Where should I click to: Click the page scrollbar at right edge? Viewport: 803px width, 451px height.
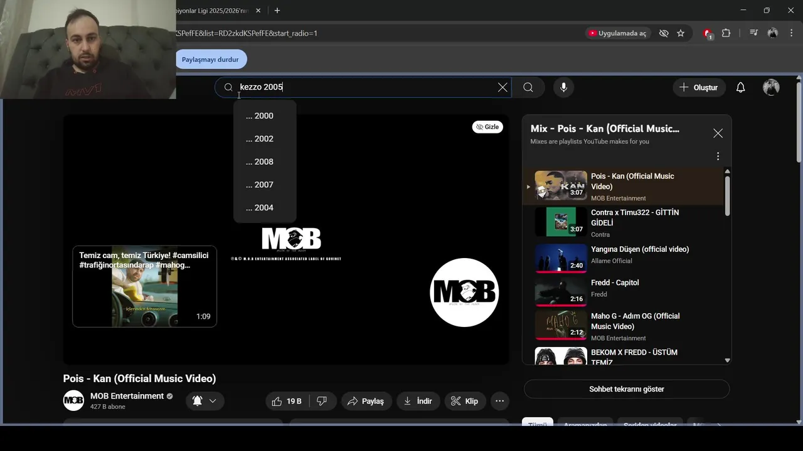point(799,123)
